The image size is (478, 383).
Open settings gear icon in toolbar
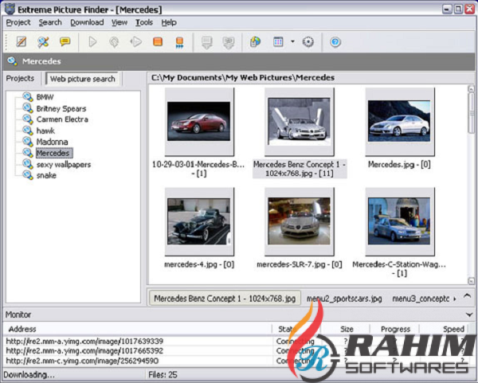click(308, 42)
